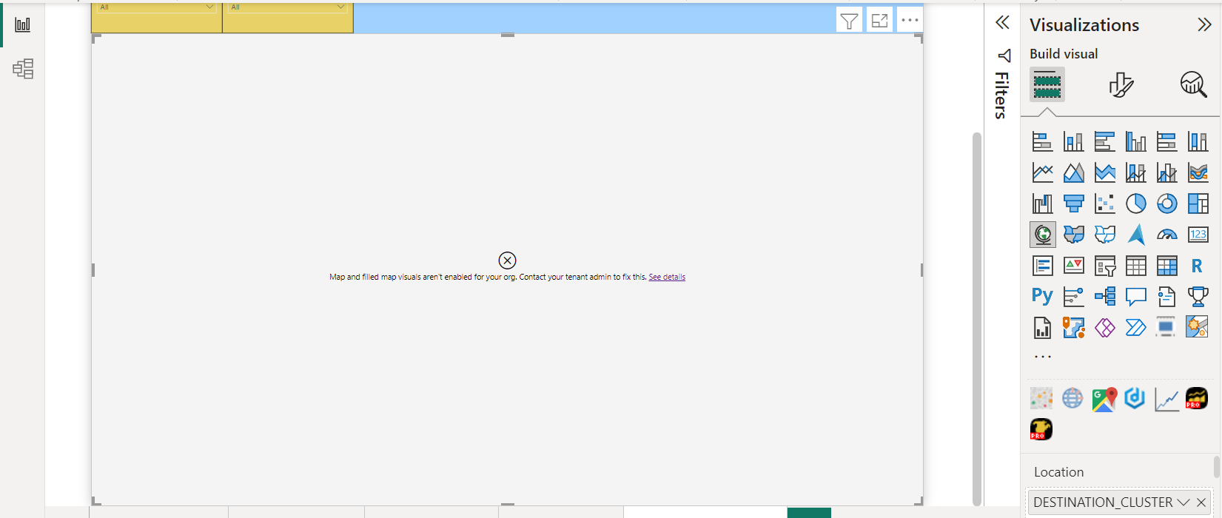1222x518 pixels.
Task: Select the blue hexagon d custom visual
Action: point(1135,399)
